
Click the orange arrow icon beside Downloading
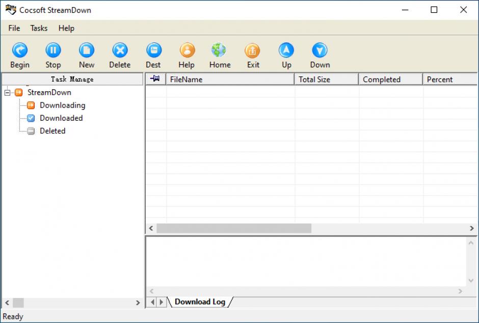click(x=31, y=105)
